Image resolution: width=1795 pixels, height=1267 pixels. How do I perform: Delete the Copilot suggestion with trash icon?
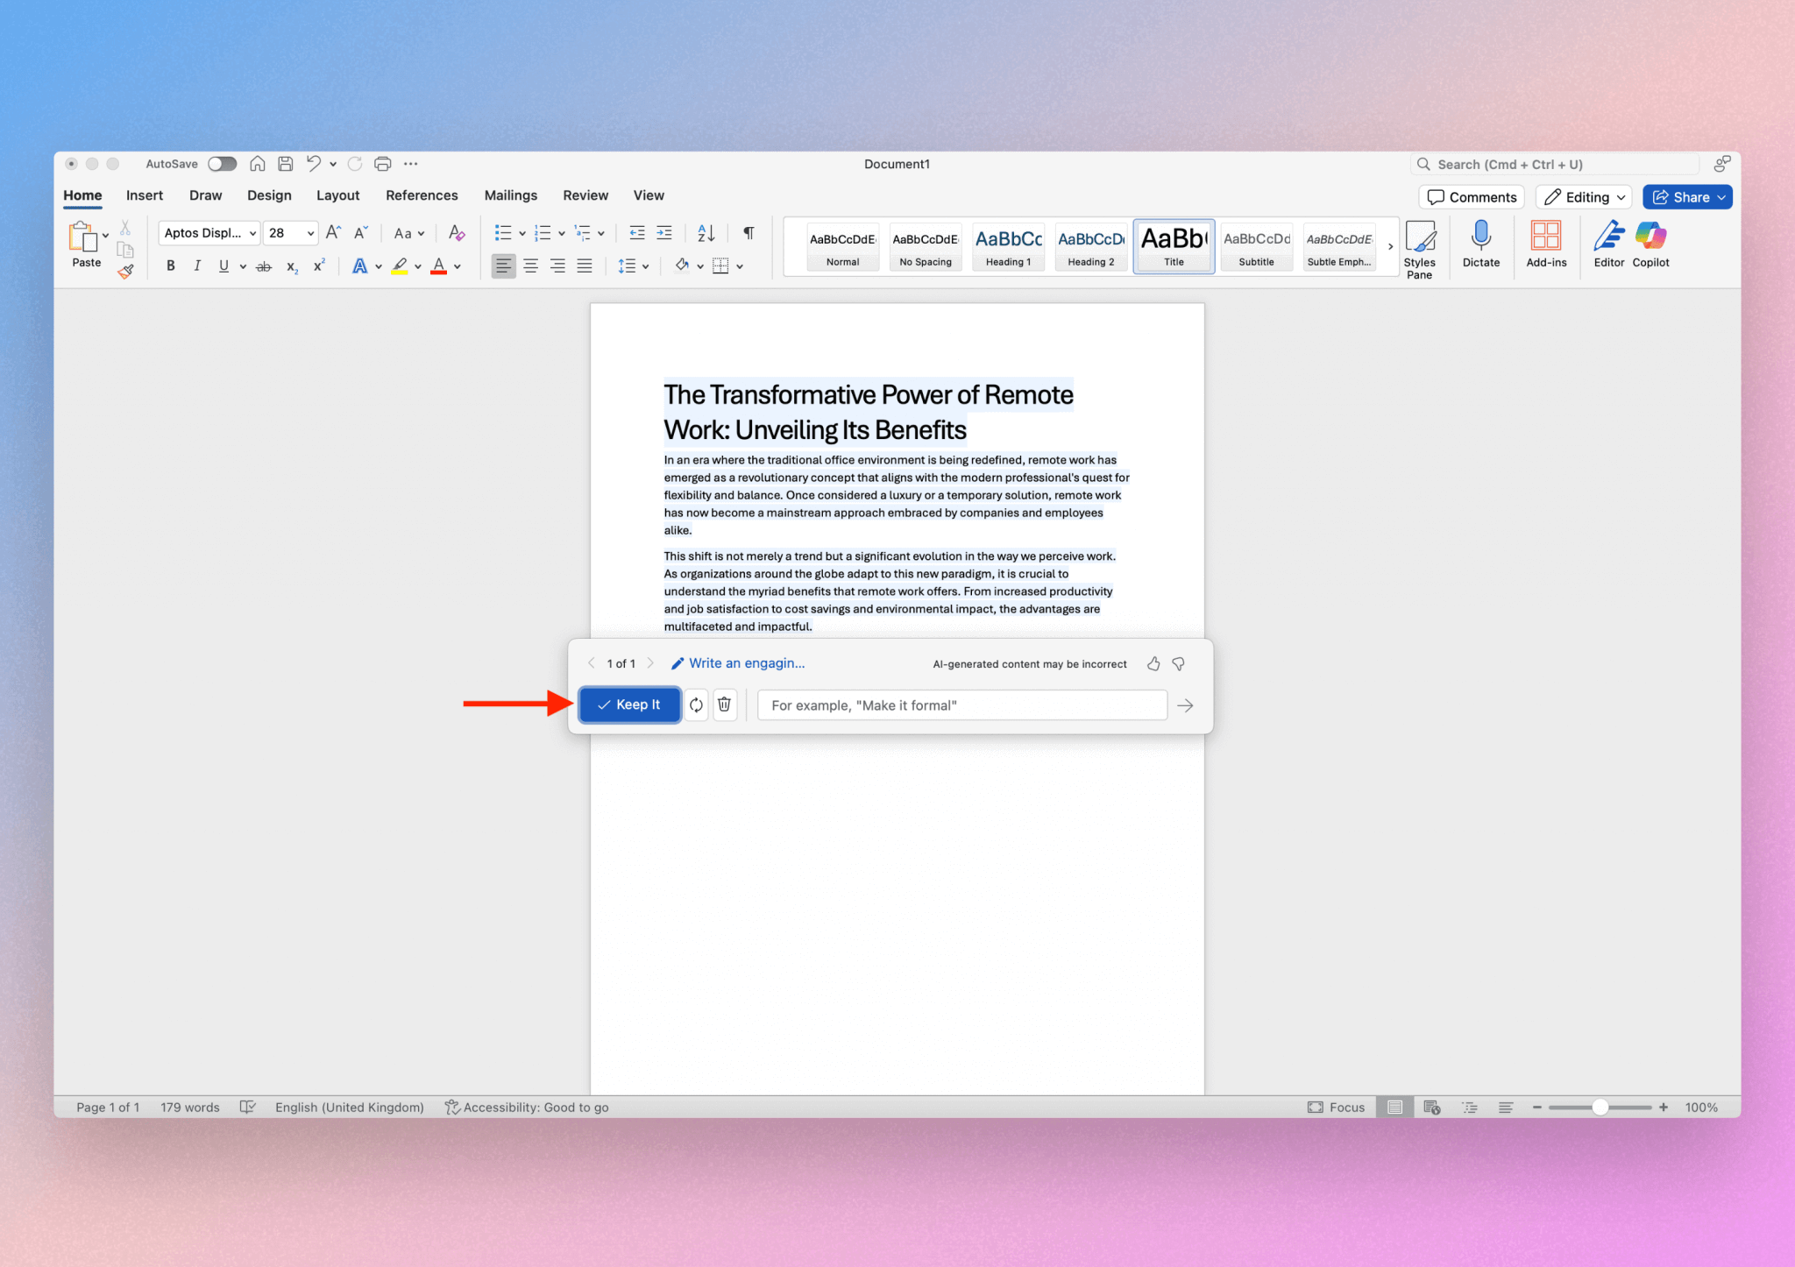[725, 704]
